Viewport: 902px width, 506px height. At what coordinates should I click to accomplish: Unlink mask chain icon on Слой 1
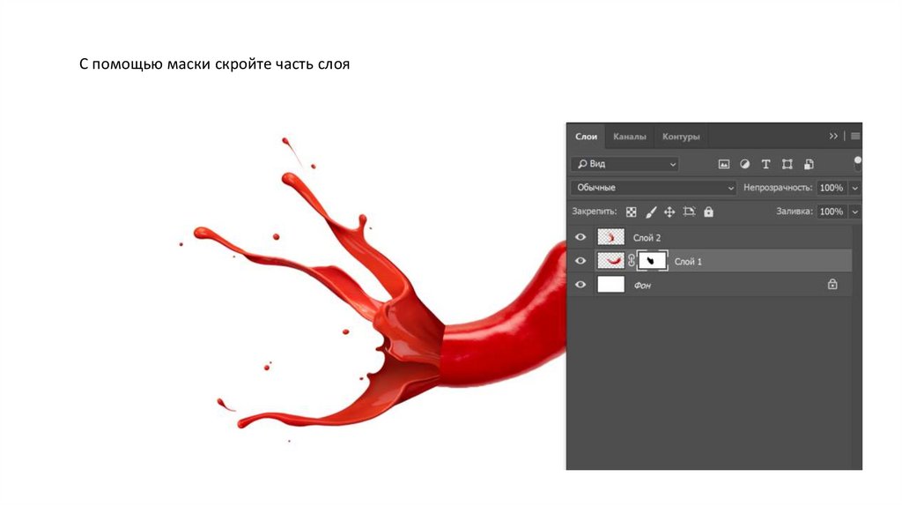[631, 261]
